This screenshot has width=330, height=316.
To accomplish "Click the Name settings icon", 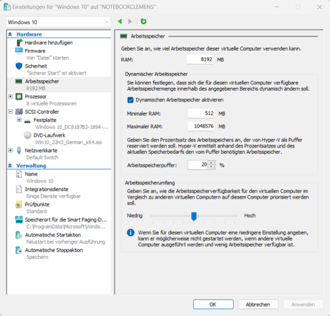I will click(x=19, y=174).
